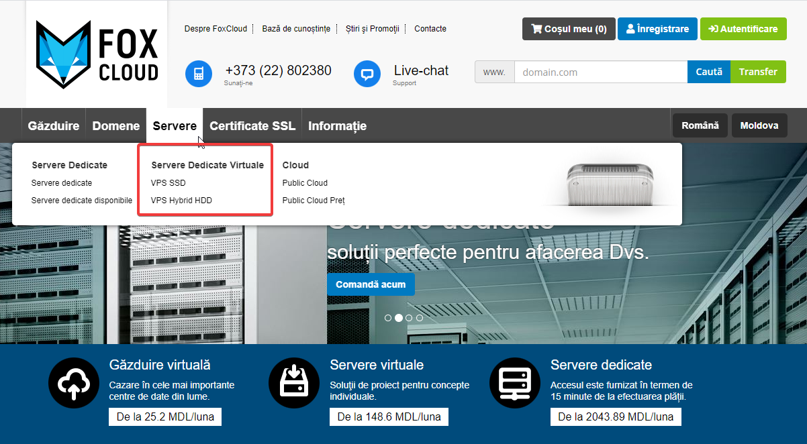Open the Moldova region selector
The image size is (807, 444).
pyautogui.click(x=759, y=125)
